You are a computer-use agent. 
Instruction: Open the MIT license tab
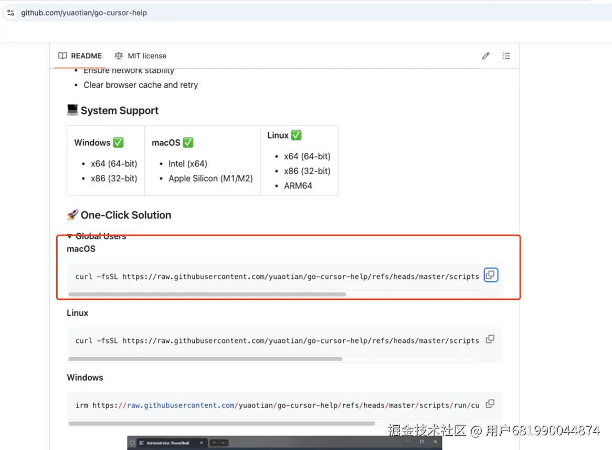click(x=141, y=56)
